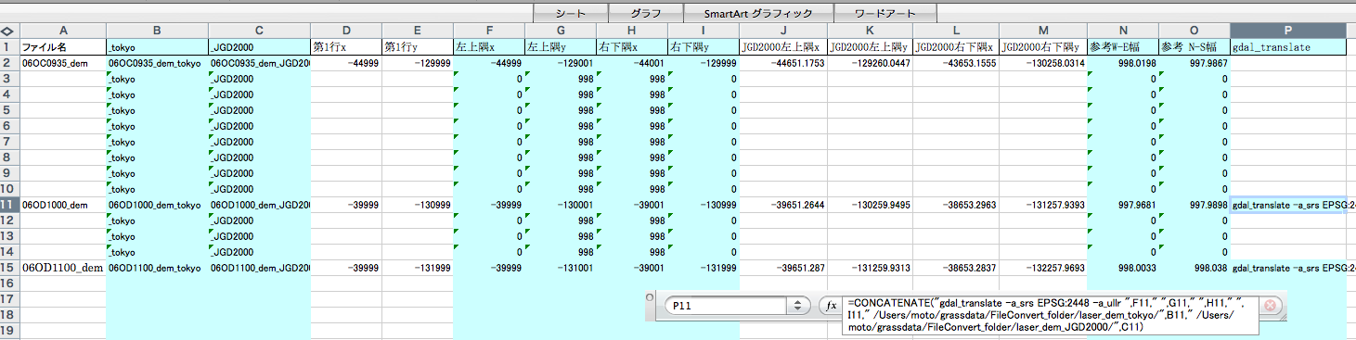Image resolution: width=1356 pixels, height=340 pixels.
Task: Click the 第1行x header cell
Action: 346,46
